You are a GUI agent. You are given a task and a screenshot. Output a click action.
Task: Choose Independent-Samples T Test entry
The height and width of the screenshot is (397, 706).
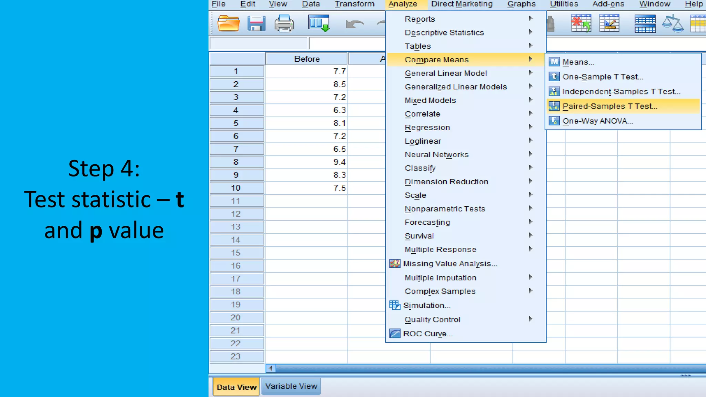coord(621,92)
